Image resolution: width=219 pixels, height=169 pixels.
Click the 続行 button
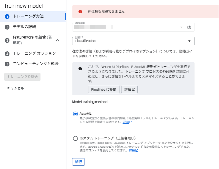[x=78, y=161]
